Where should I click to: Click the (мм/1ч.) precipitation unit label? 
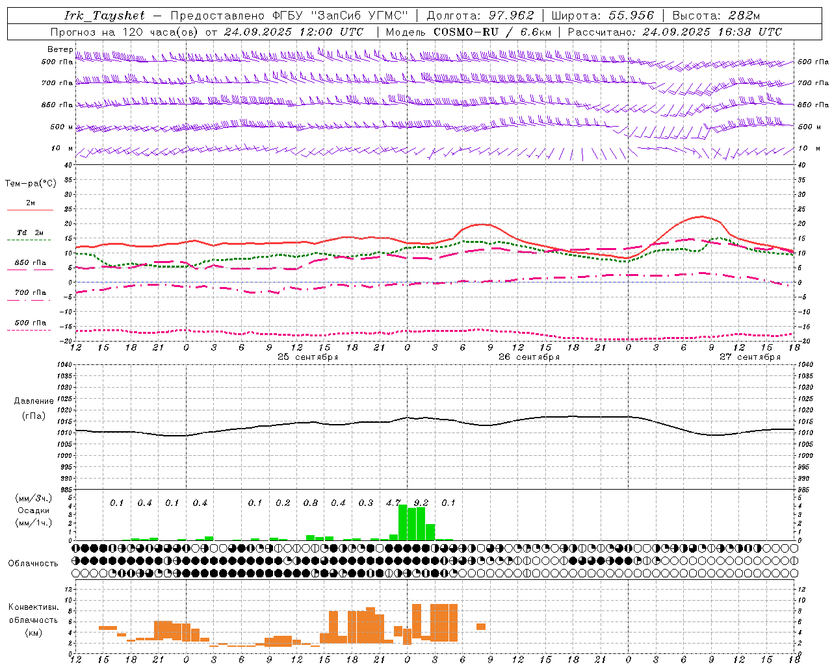point(34,523)
